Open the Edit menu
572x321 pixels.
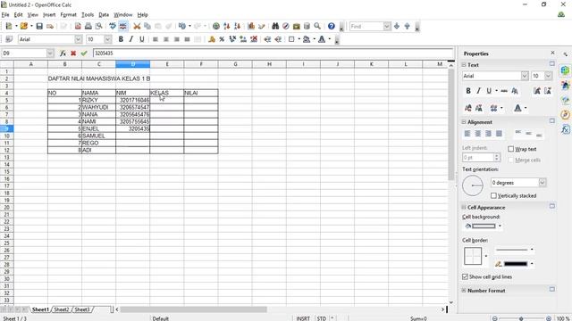(x=18, y=15)
